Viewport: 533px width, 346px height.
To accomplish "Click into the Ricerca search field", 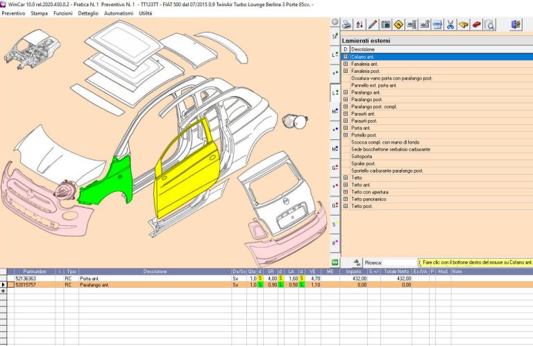I will pyautogui.click(x=400, y=263).
